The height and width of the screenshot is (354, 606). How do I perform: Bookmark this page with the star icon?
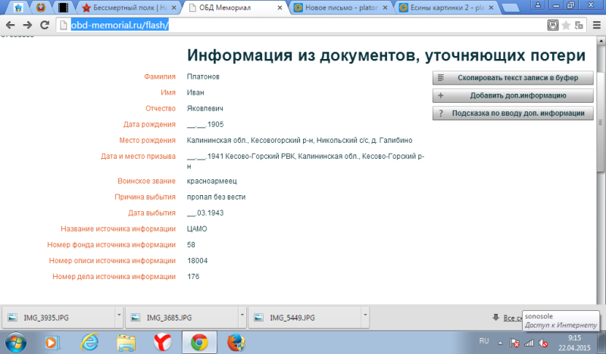point(566,25)
